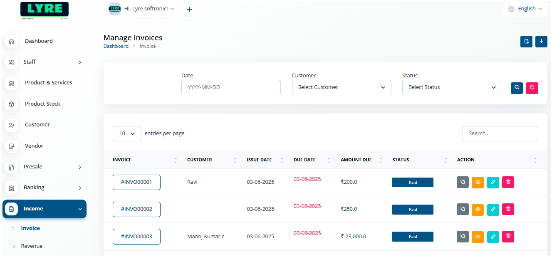Go to the Vendor section in sidebar
Viewport: 552px width, 257px height.
click(34, 146)
